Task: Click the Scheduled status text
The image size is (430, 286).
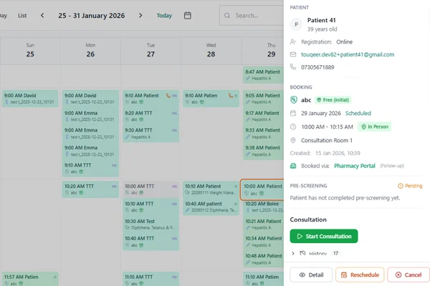Action: click(x=358, y=113)
